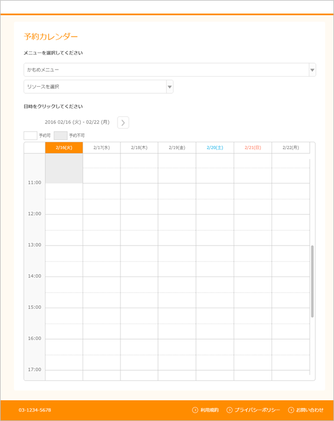334x421 pixels.
Task: Click the 14:00 time label
Action: 35,276
